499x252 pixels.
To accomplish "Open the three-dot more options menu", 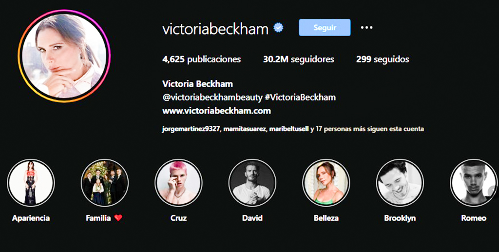I will (366, 28).
